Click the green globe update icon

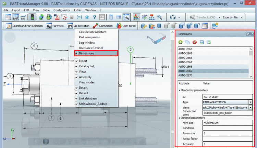coord(41,17)
